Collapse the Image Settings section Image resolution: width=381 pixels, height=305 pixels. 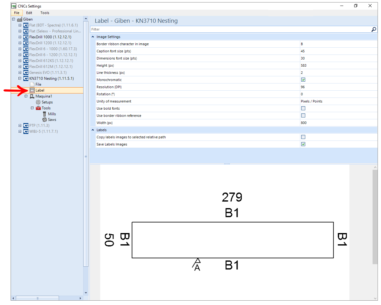[x=93, y=37]
